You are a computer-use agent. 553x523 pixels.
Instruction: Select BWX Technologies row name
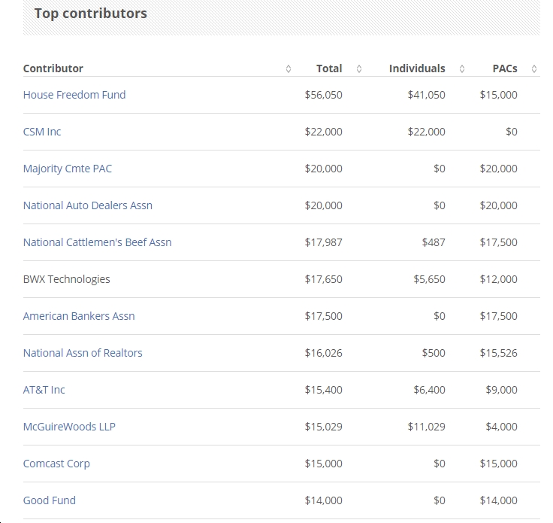coord(67,279)
